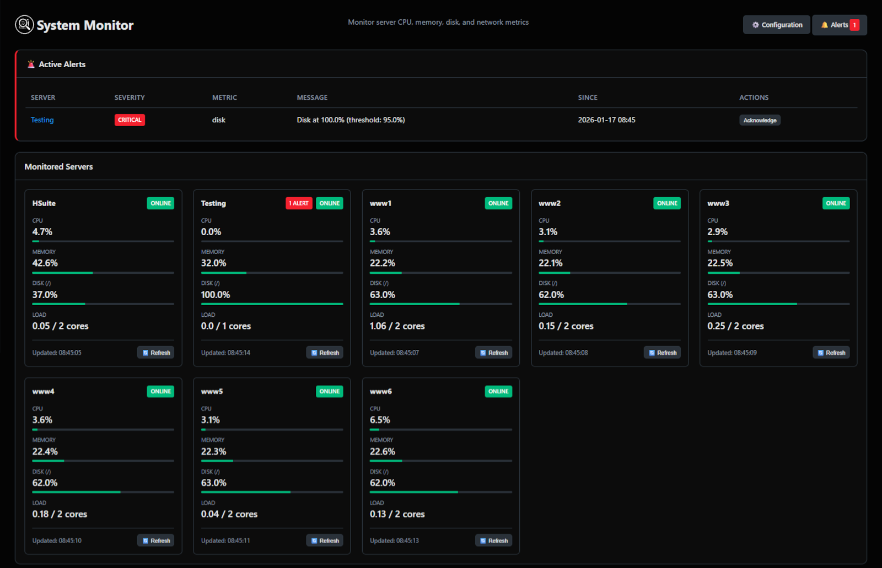Click the ONLINE status badge on HSuite

coord(160,203)
